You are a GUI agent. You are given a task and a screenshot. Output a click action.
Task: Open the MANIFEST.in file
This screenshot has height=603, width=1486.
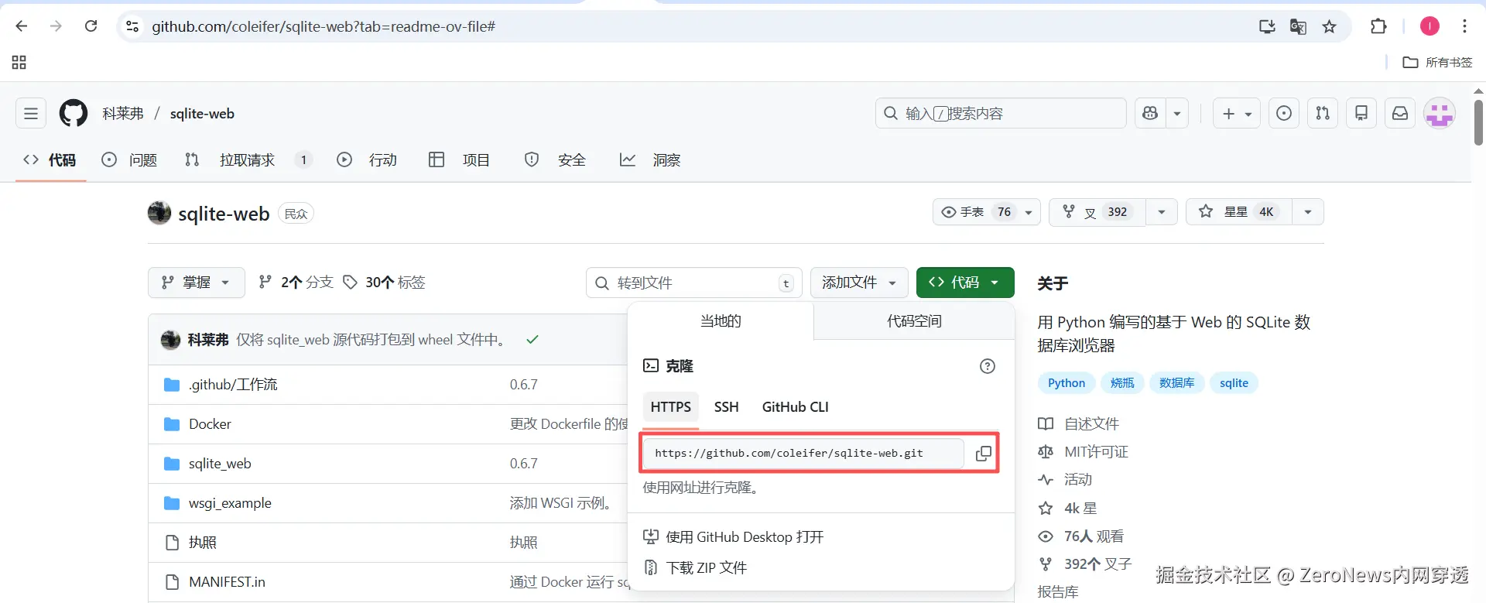(227, 582)
